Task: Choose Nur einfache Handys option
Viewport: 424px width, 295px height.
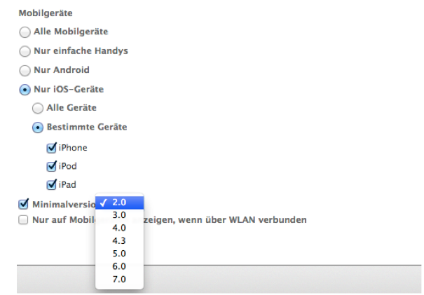Action: [25, 51]
